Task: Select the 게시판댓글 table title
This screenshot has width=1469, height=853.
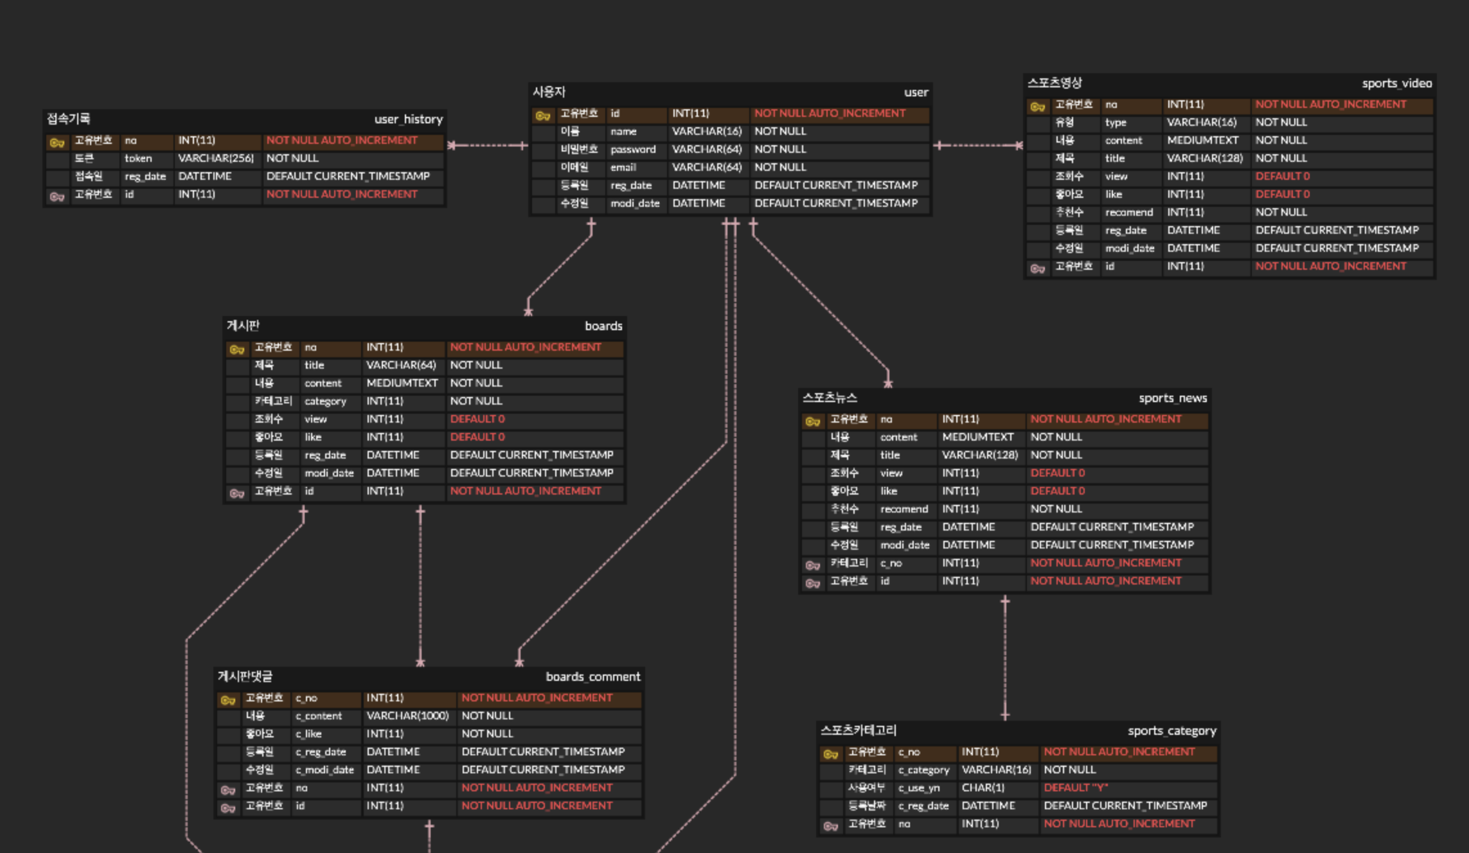Action: pos(245,676)
